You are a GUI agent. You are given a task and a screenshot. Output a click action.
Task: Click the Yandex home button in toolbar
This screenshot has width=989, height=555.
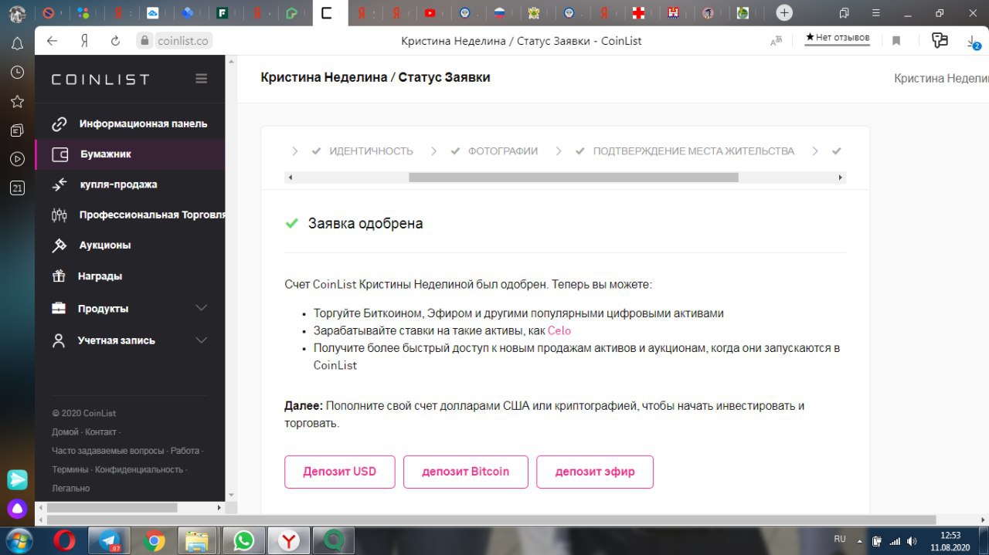click(83, 41)
